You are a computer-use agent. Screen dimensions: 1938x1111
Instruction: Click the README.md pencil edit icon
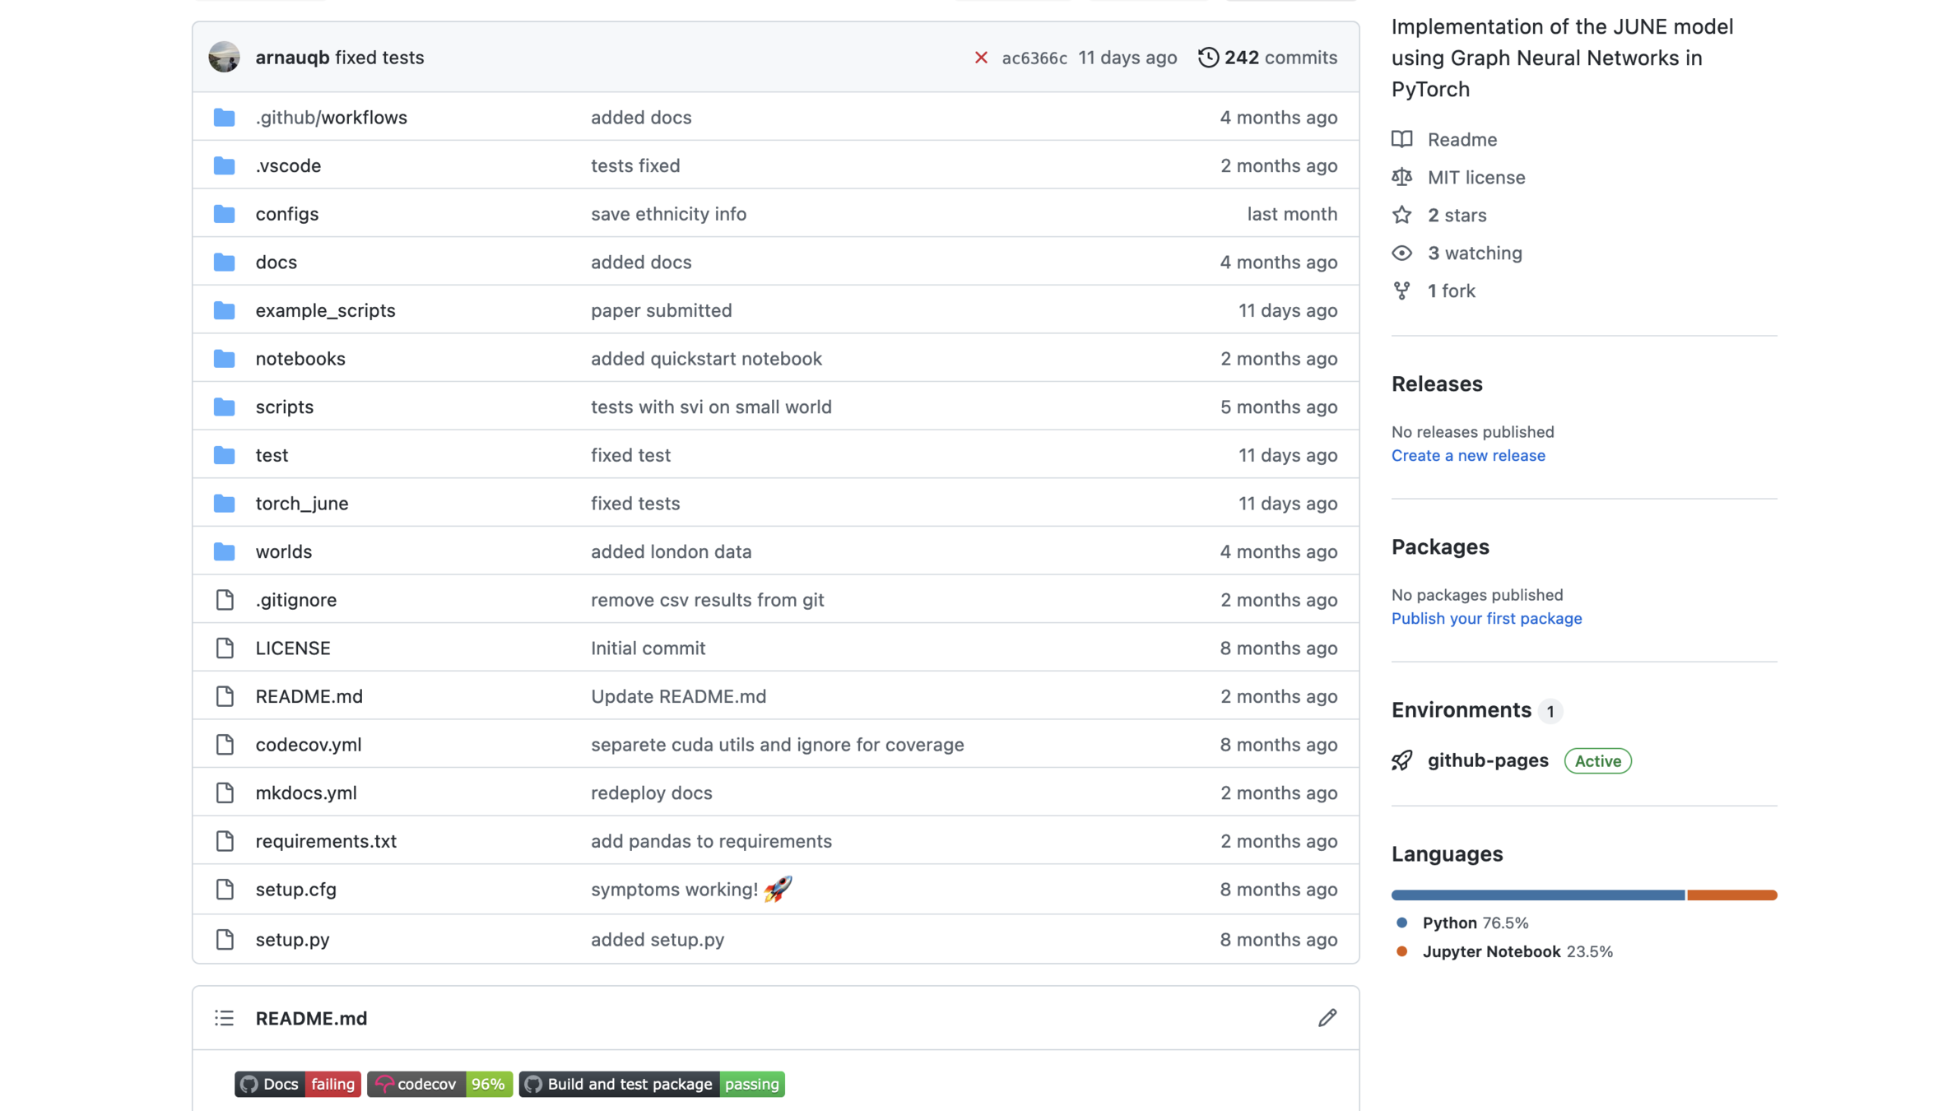(x=1327, y=1018)
